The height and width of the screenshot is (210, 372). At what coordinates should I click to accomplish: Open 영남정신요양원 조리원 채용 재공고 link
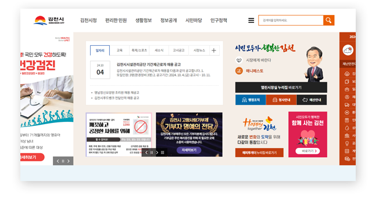pos(117,93)
